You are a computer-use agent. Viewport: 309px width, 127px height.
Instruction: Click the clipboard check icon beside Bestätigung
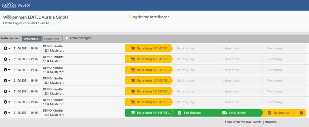click(179, 113)
